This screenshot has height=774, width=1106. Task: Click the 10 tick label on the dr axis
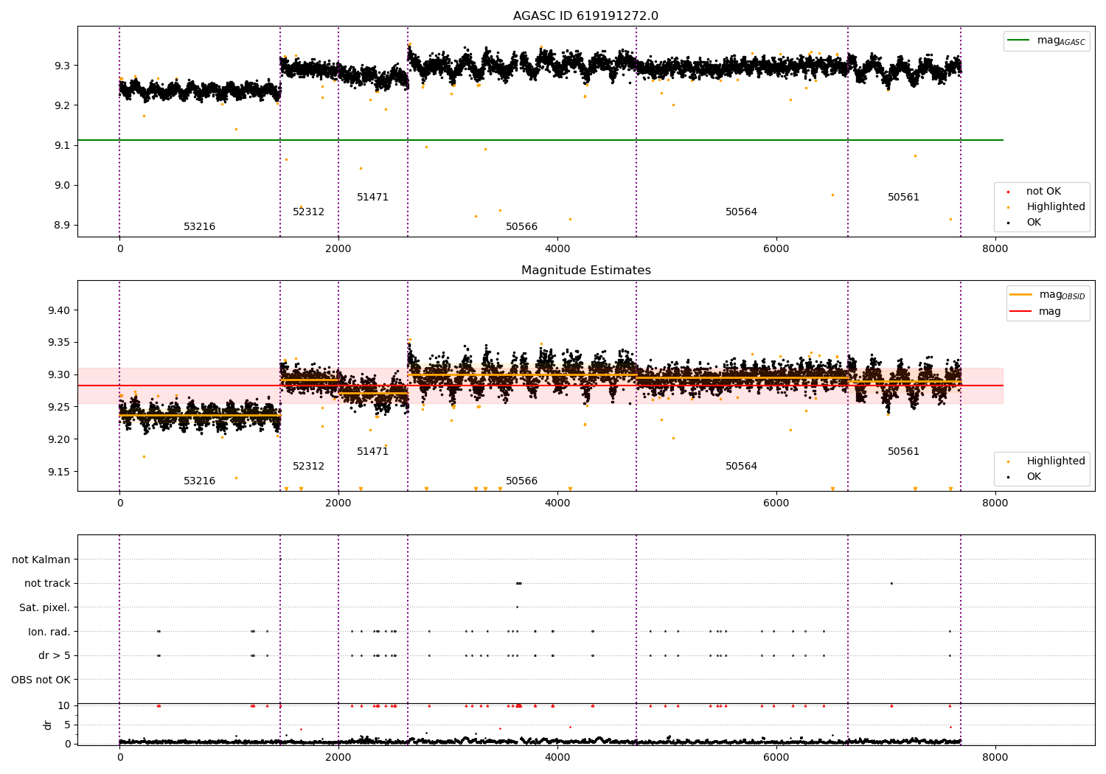pos(64,706)
